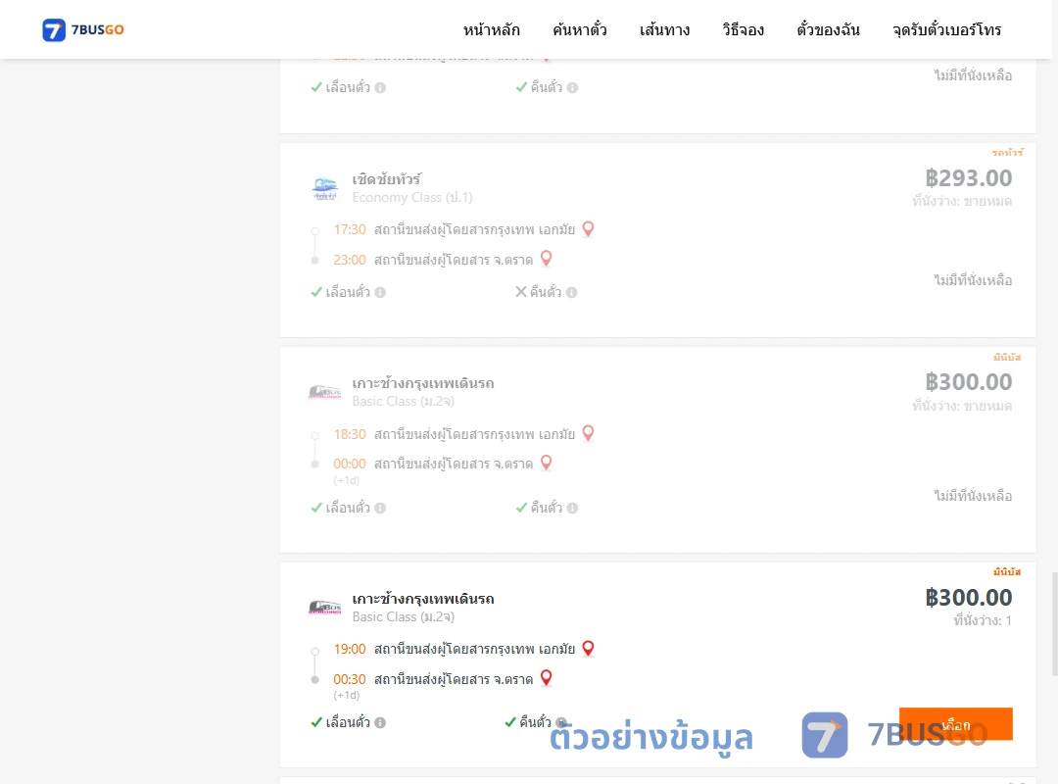This screenshot has height=784, width=1058.
Task: Click คืนตั๋ว info icon on เชิดชัยทัวร์ card
Action: pyautogui.click(x=571, y=292)
